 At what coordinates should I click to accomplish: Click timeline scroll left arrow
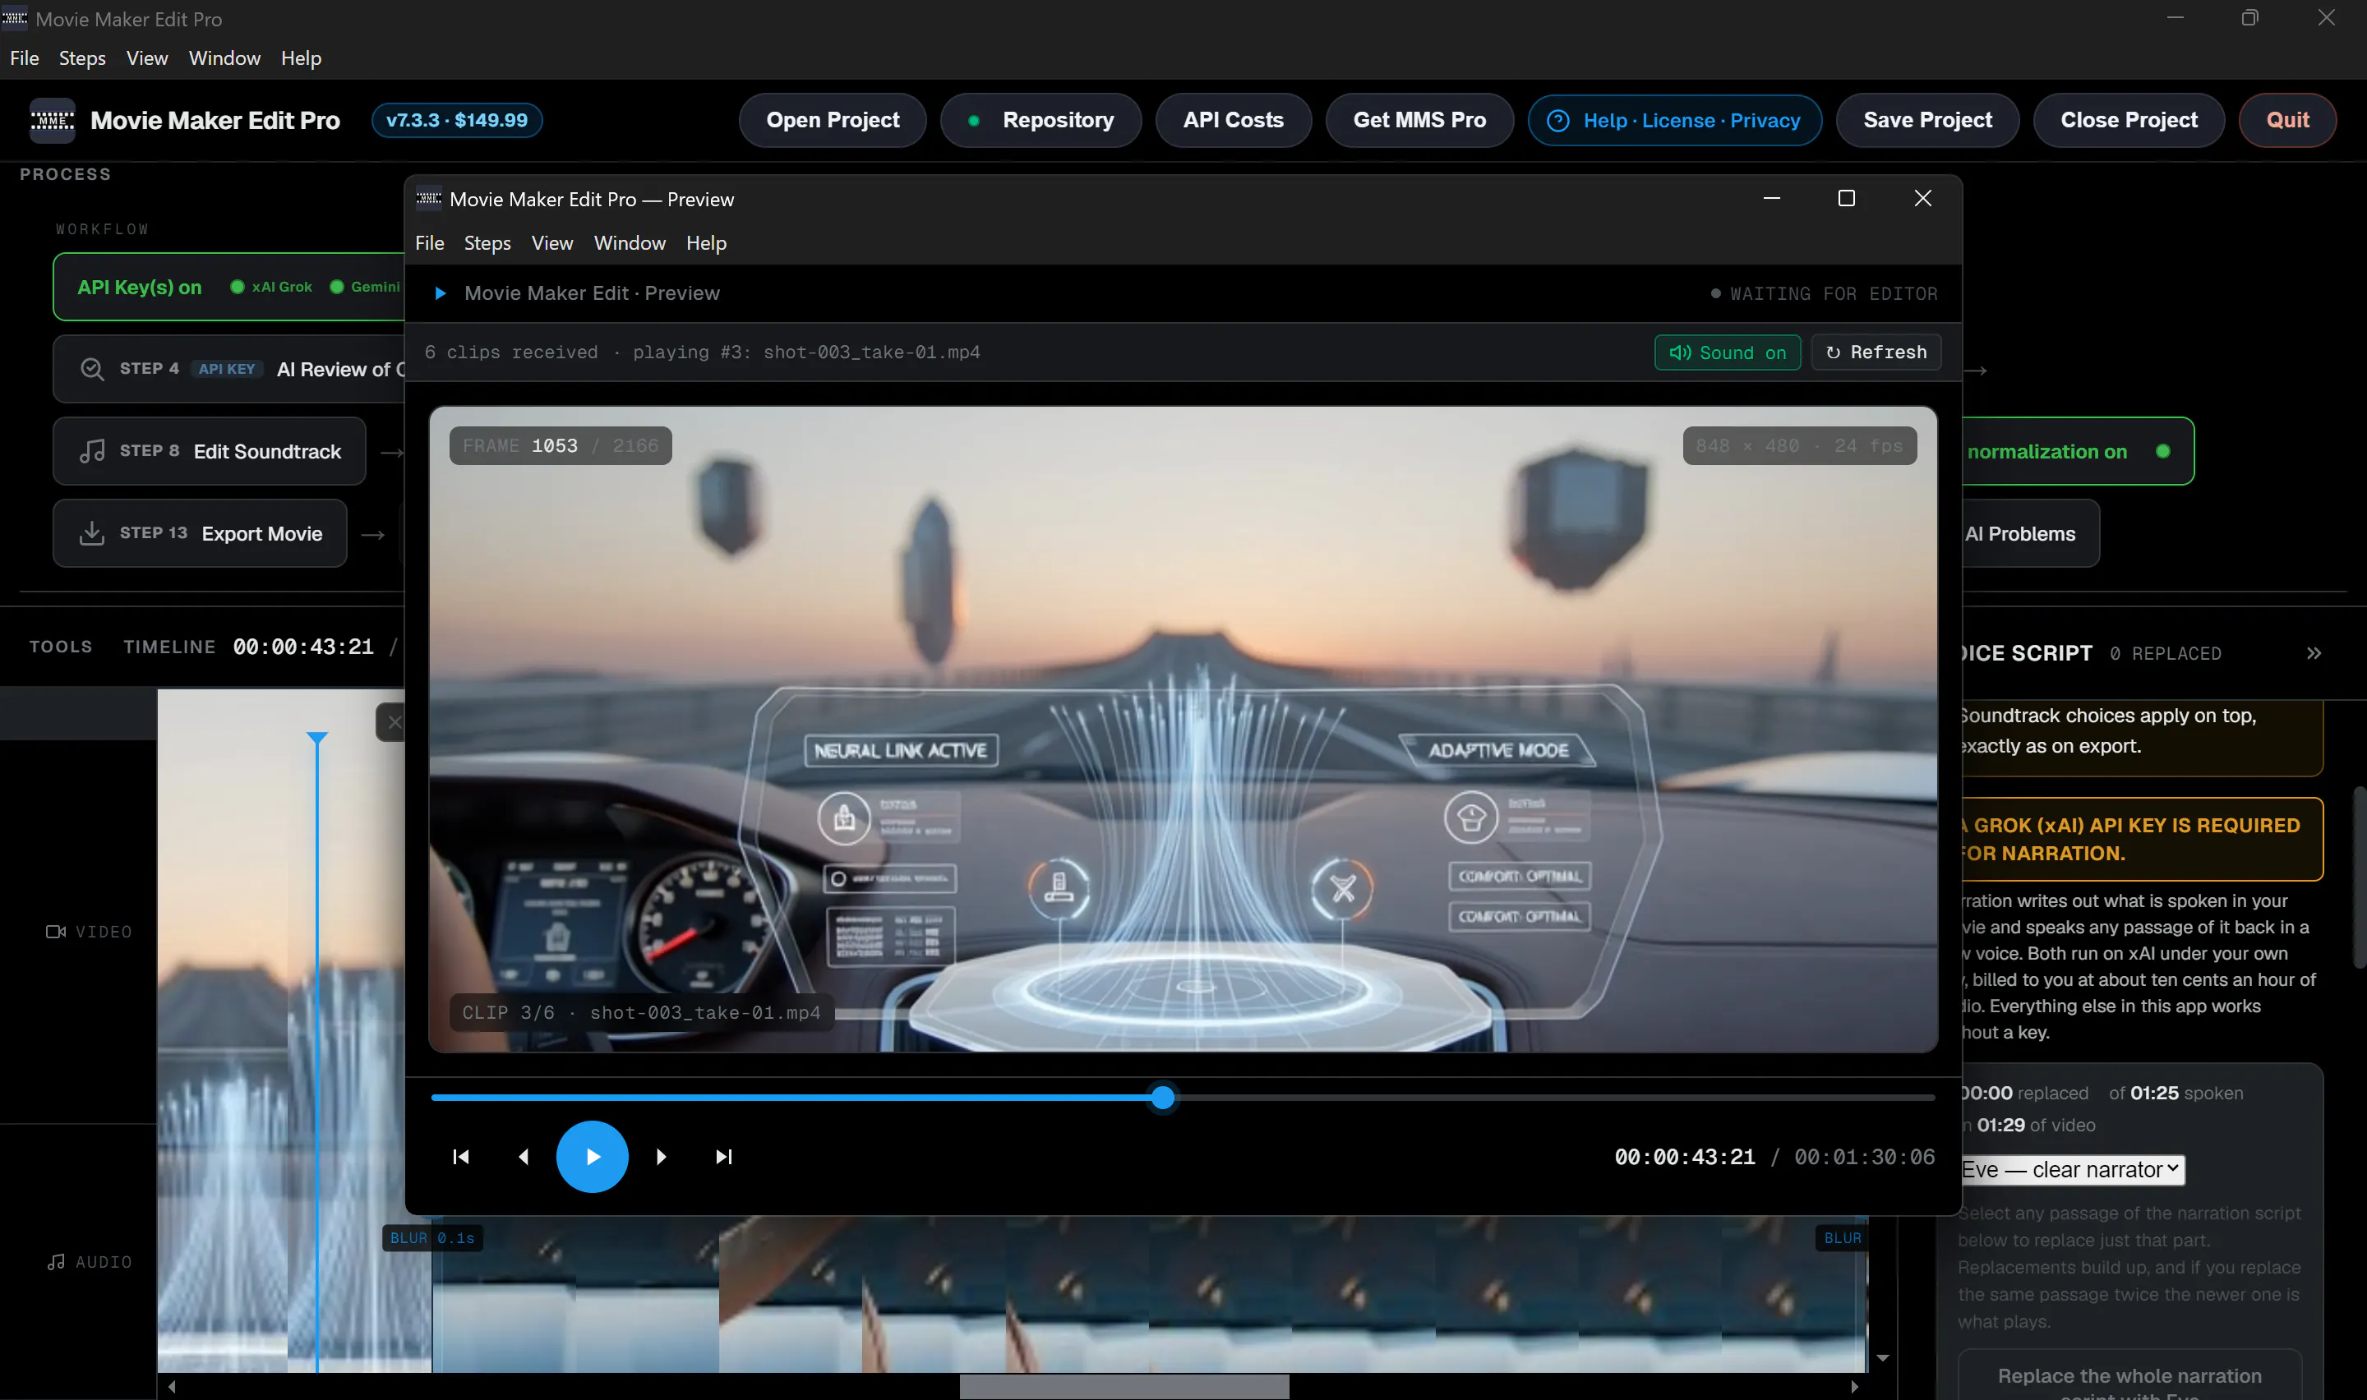pos(172,1386)
